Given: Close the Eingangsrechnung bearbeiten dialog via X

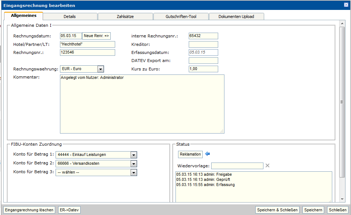Looking at the screenshot, I should [346, 5].
